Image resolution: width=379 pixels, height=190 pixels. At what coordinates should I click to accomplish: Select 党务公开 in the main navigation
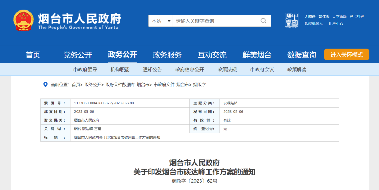click(x=78, y=55)
